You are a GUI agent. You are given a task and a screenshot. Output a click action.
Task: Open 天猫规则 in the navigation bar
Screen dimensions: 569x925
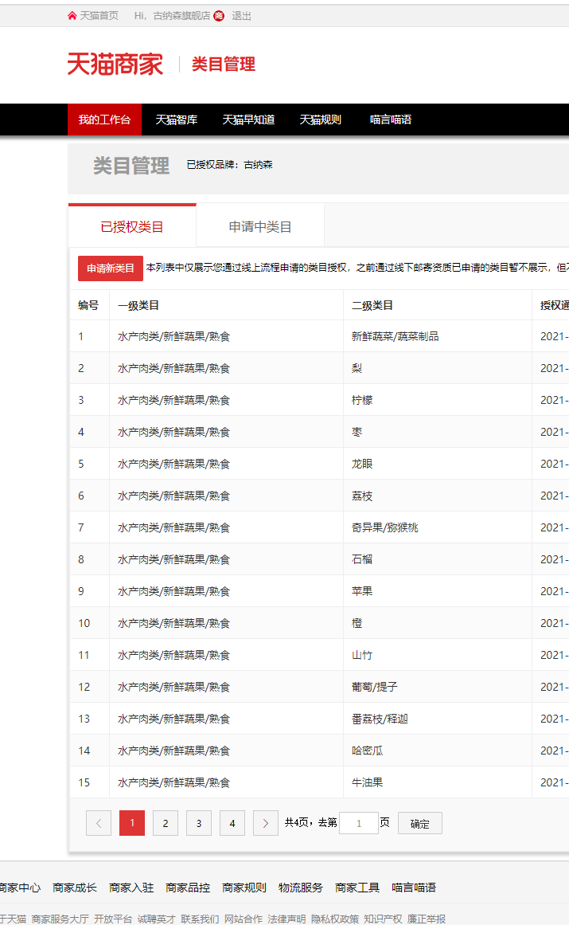(321, 120)
